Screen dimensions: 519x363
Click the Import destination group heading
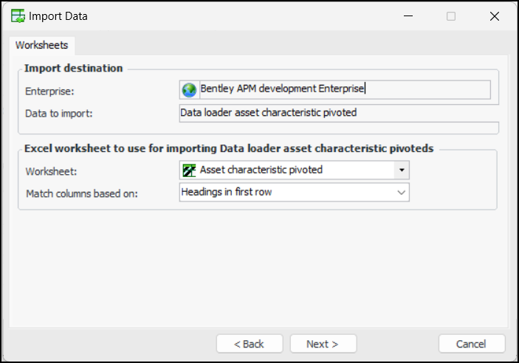click(x=74, y=68)
